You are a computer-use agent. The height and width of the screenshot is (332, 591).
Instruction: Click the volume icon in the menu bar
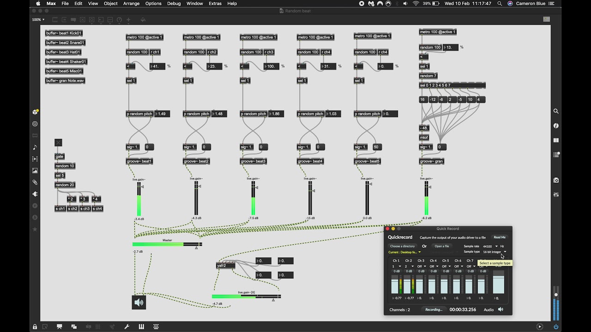(405, 3)
